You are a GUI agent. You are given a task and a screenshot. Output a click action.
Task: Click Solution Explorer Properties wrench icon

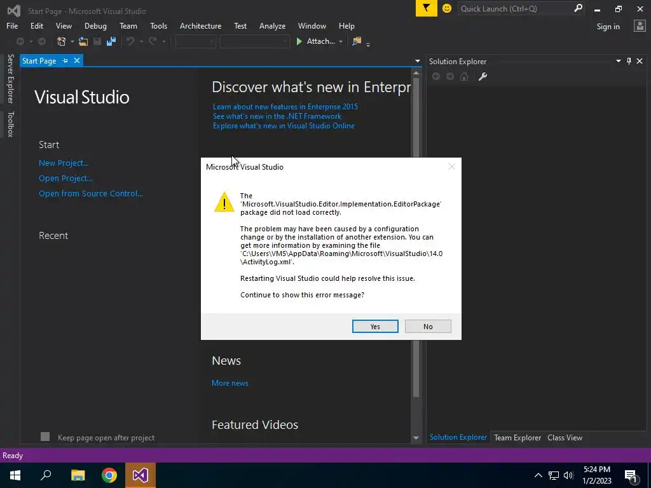(483, 76)
